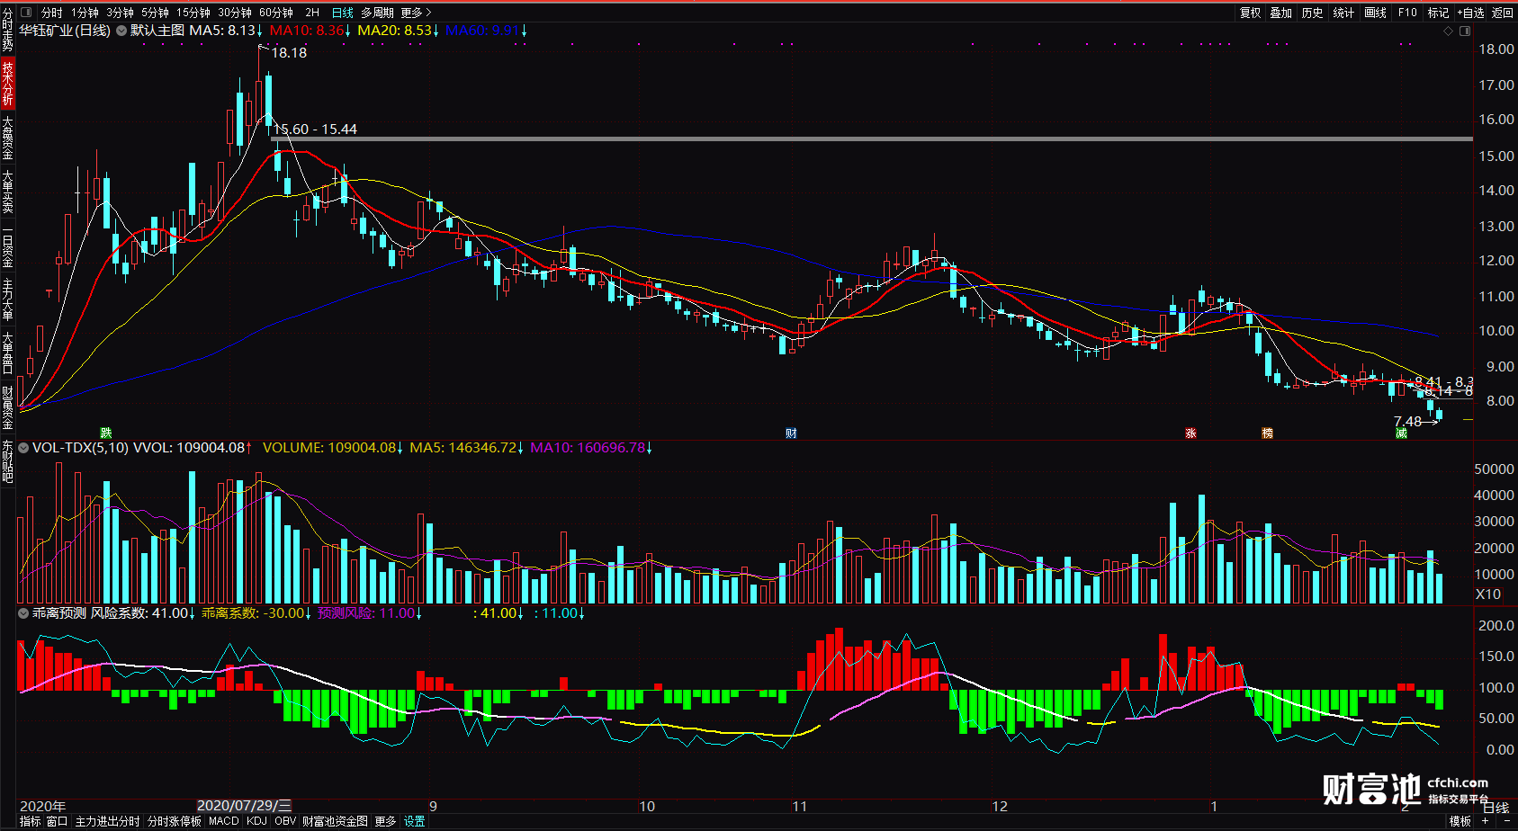Switch to MACD indicator
This screenshot has height=831, width=1518.
tap(224, 821)
